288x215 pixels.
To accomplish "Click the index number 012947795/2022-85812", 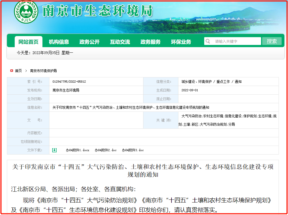I will (x=69, y=82).
